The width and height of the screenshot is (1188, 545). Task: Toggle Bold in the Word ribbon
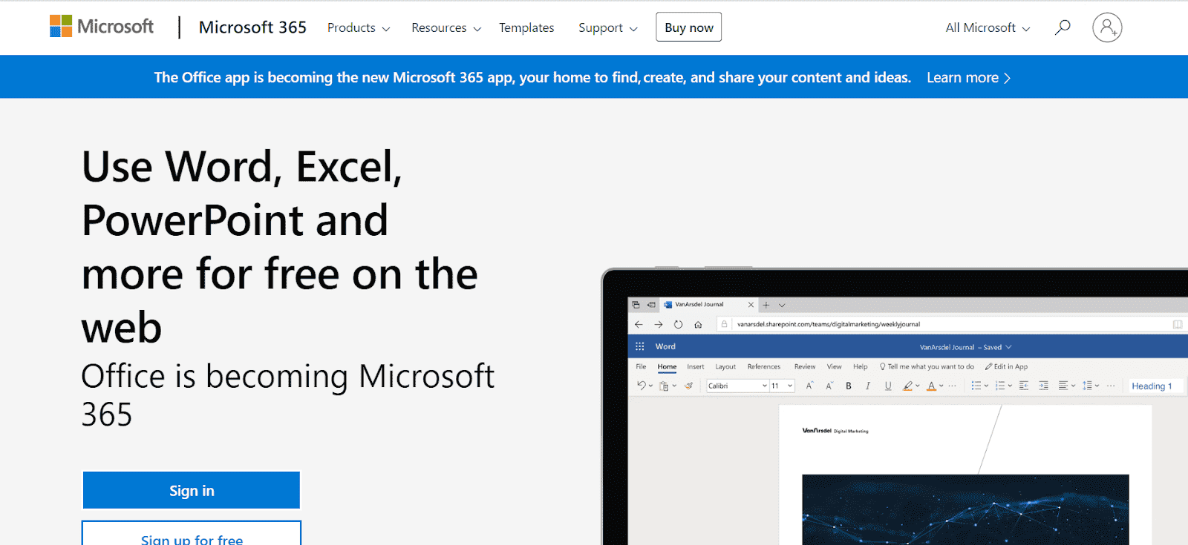849,386
